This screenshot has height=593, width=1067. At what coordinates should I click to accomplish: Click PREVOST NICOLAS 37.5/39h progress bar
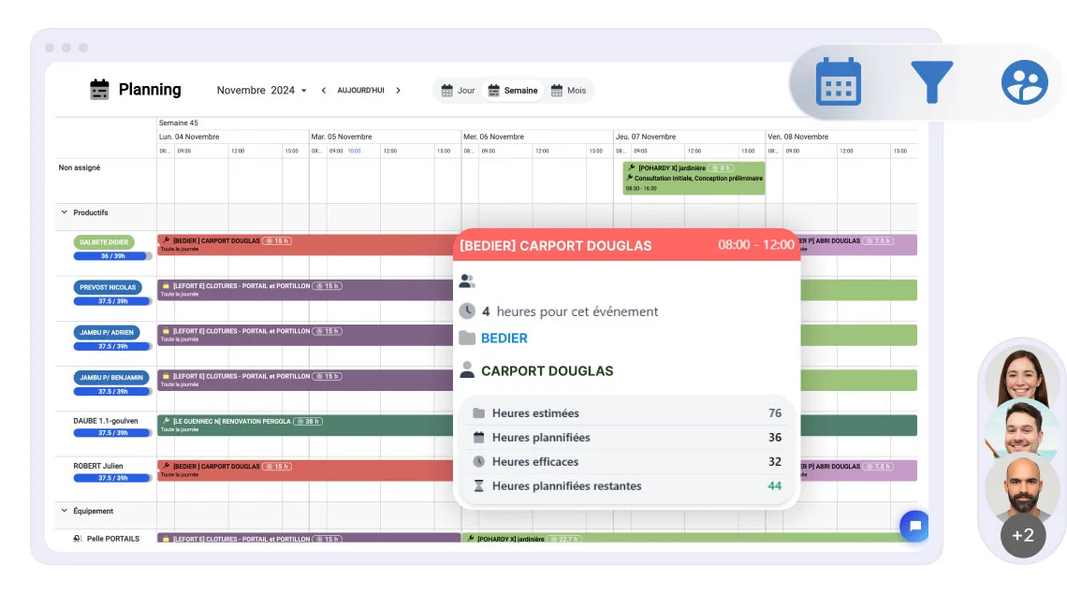coord(113,301)
